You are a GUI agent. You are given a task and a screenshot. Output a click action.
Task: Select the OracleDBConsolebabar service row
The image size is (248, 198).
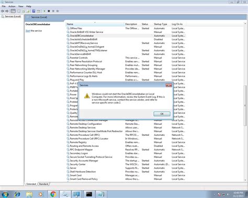tap(126, 36)
